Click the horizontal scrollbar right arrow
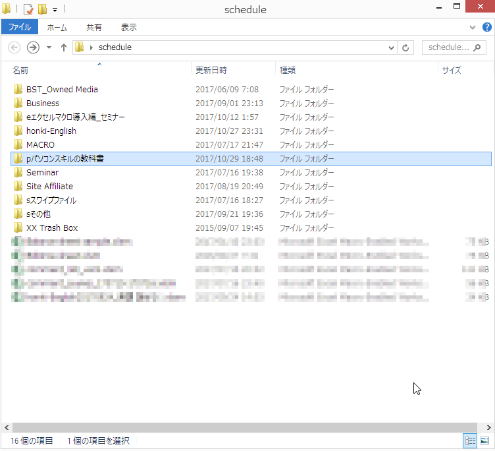This screenshot has width=495, height=451. (488, 428)
